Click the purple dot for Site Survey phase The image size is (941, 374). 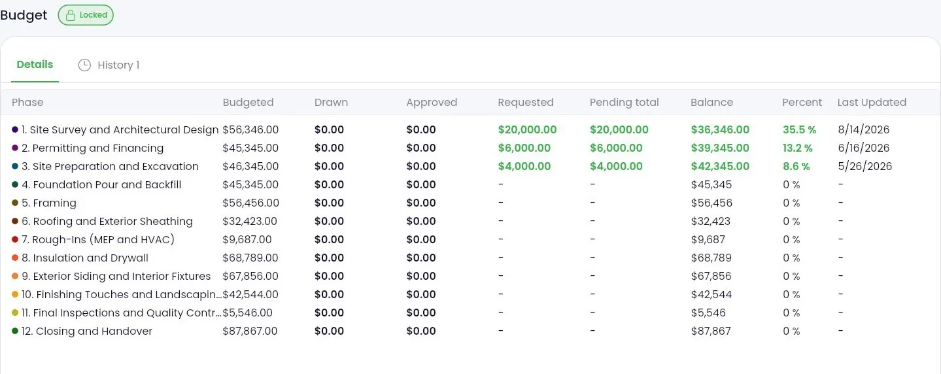pos(15,129)
